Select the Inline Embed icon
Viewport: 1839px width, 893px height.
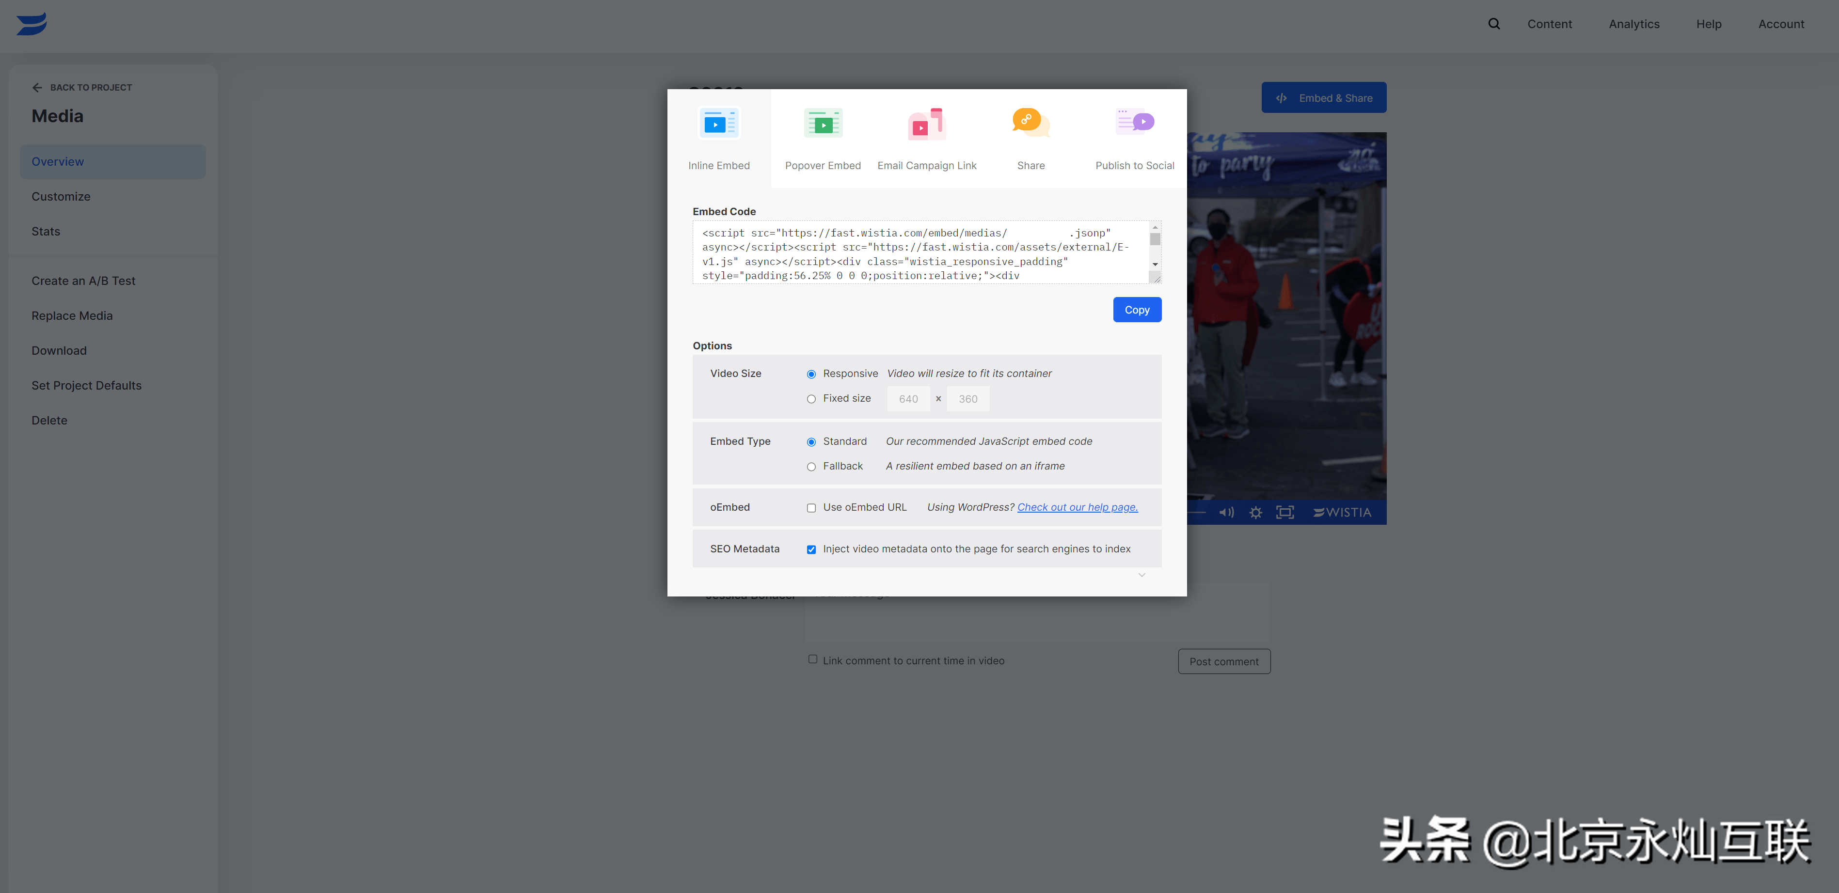tap(719, 124)
